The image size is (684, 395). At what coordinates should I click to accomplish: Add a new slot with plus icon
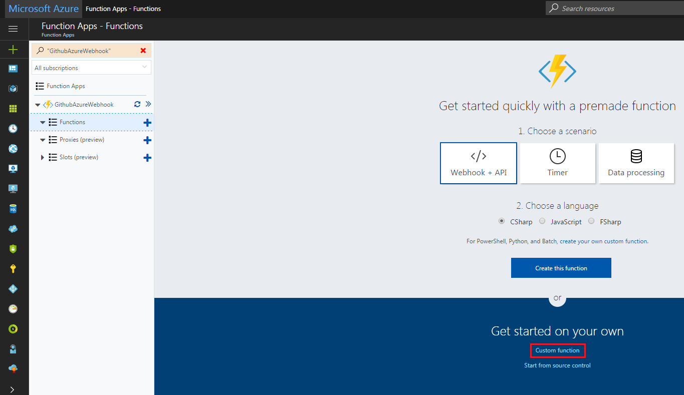[147, 158]
